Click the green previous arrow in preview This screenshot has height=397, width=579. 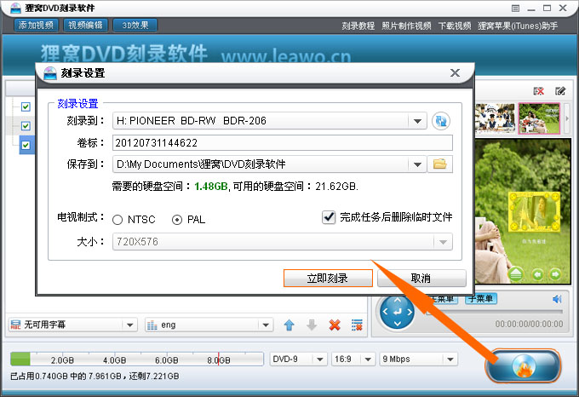pyautogui.click(x=537, y=274)
